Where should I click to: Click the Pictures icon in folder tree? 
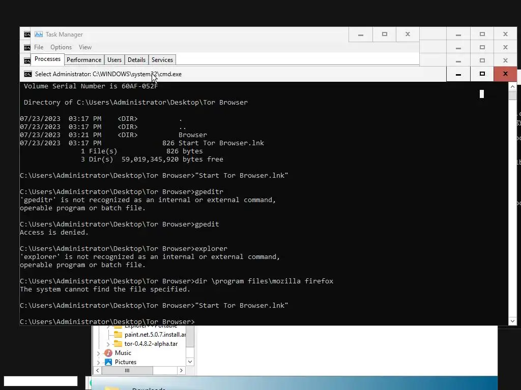(x=108, y=362)
